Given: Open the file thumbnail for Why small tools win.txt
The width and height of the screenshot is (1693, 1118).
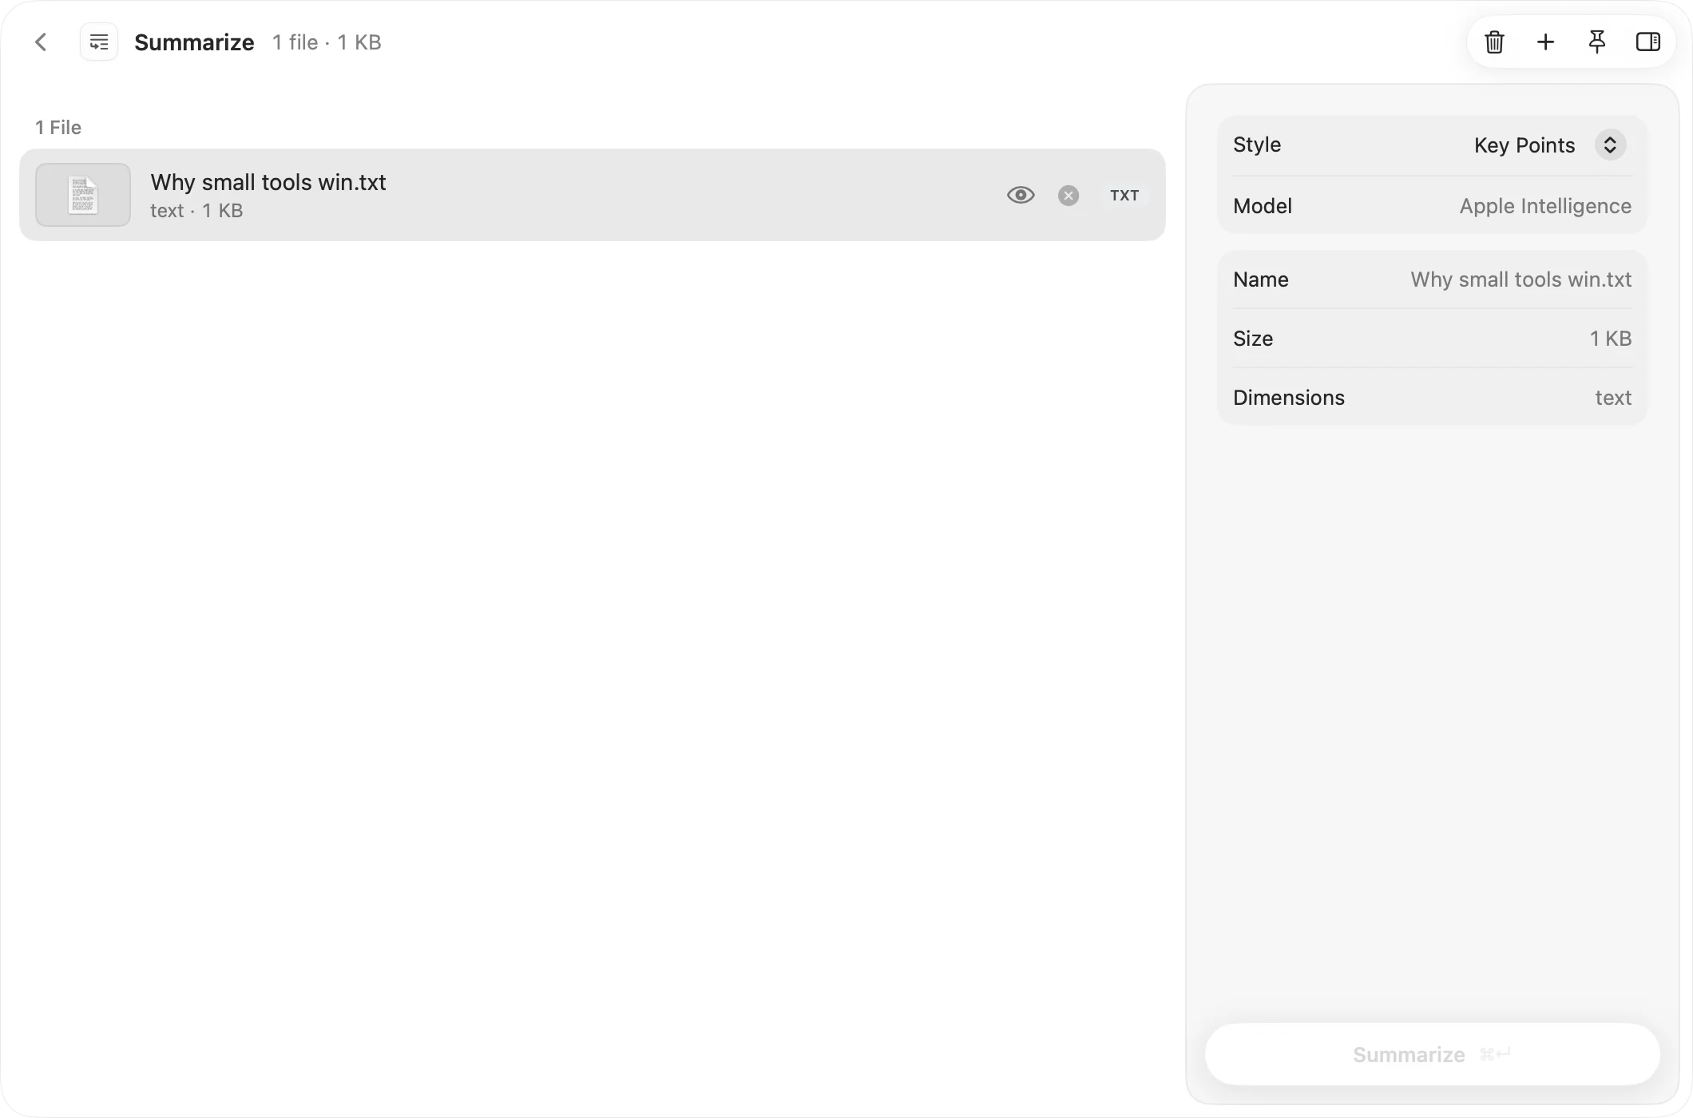Looking at the screenshot, I should [x=83, y=195].
